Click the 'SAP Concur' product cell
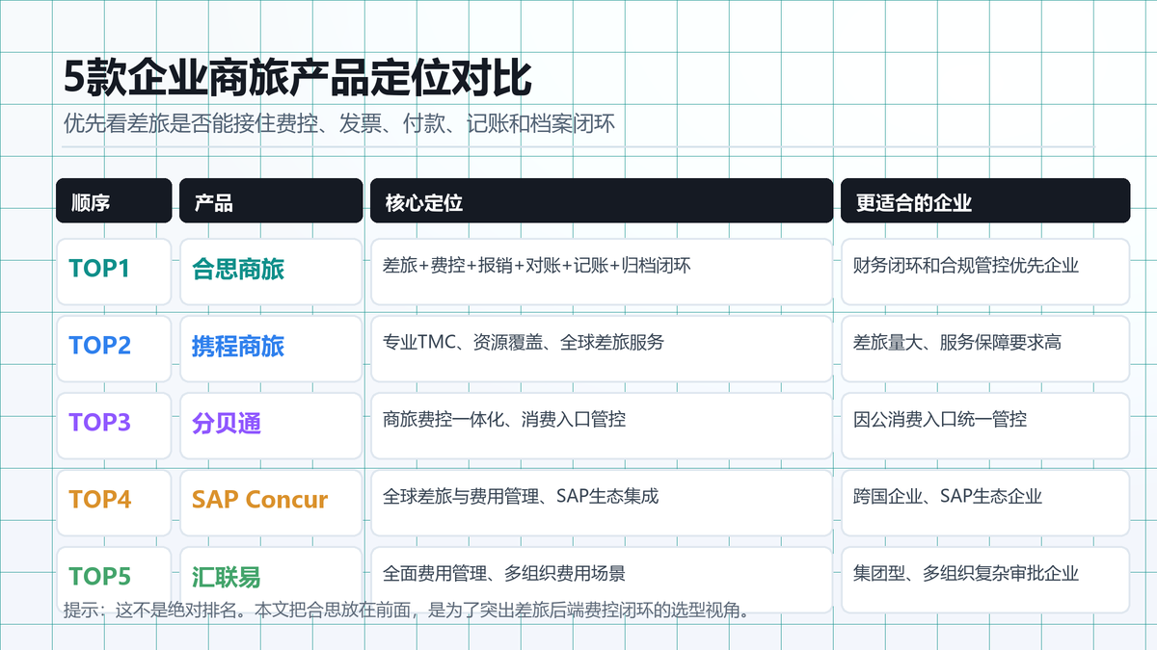 (x=271, y=503)
